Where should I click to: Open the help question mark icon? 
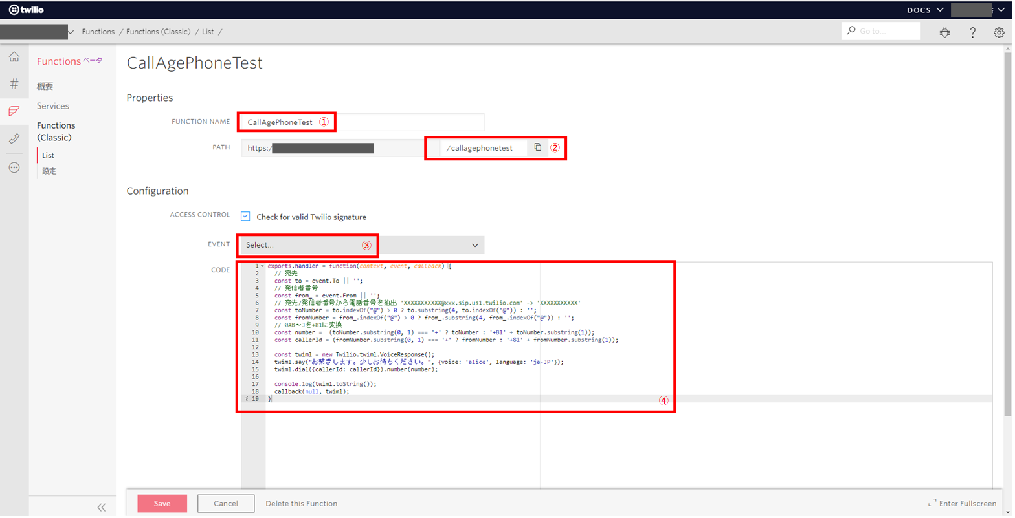click(x=972, y=32)
